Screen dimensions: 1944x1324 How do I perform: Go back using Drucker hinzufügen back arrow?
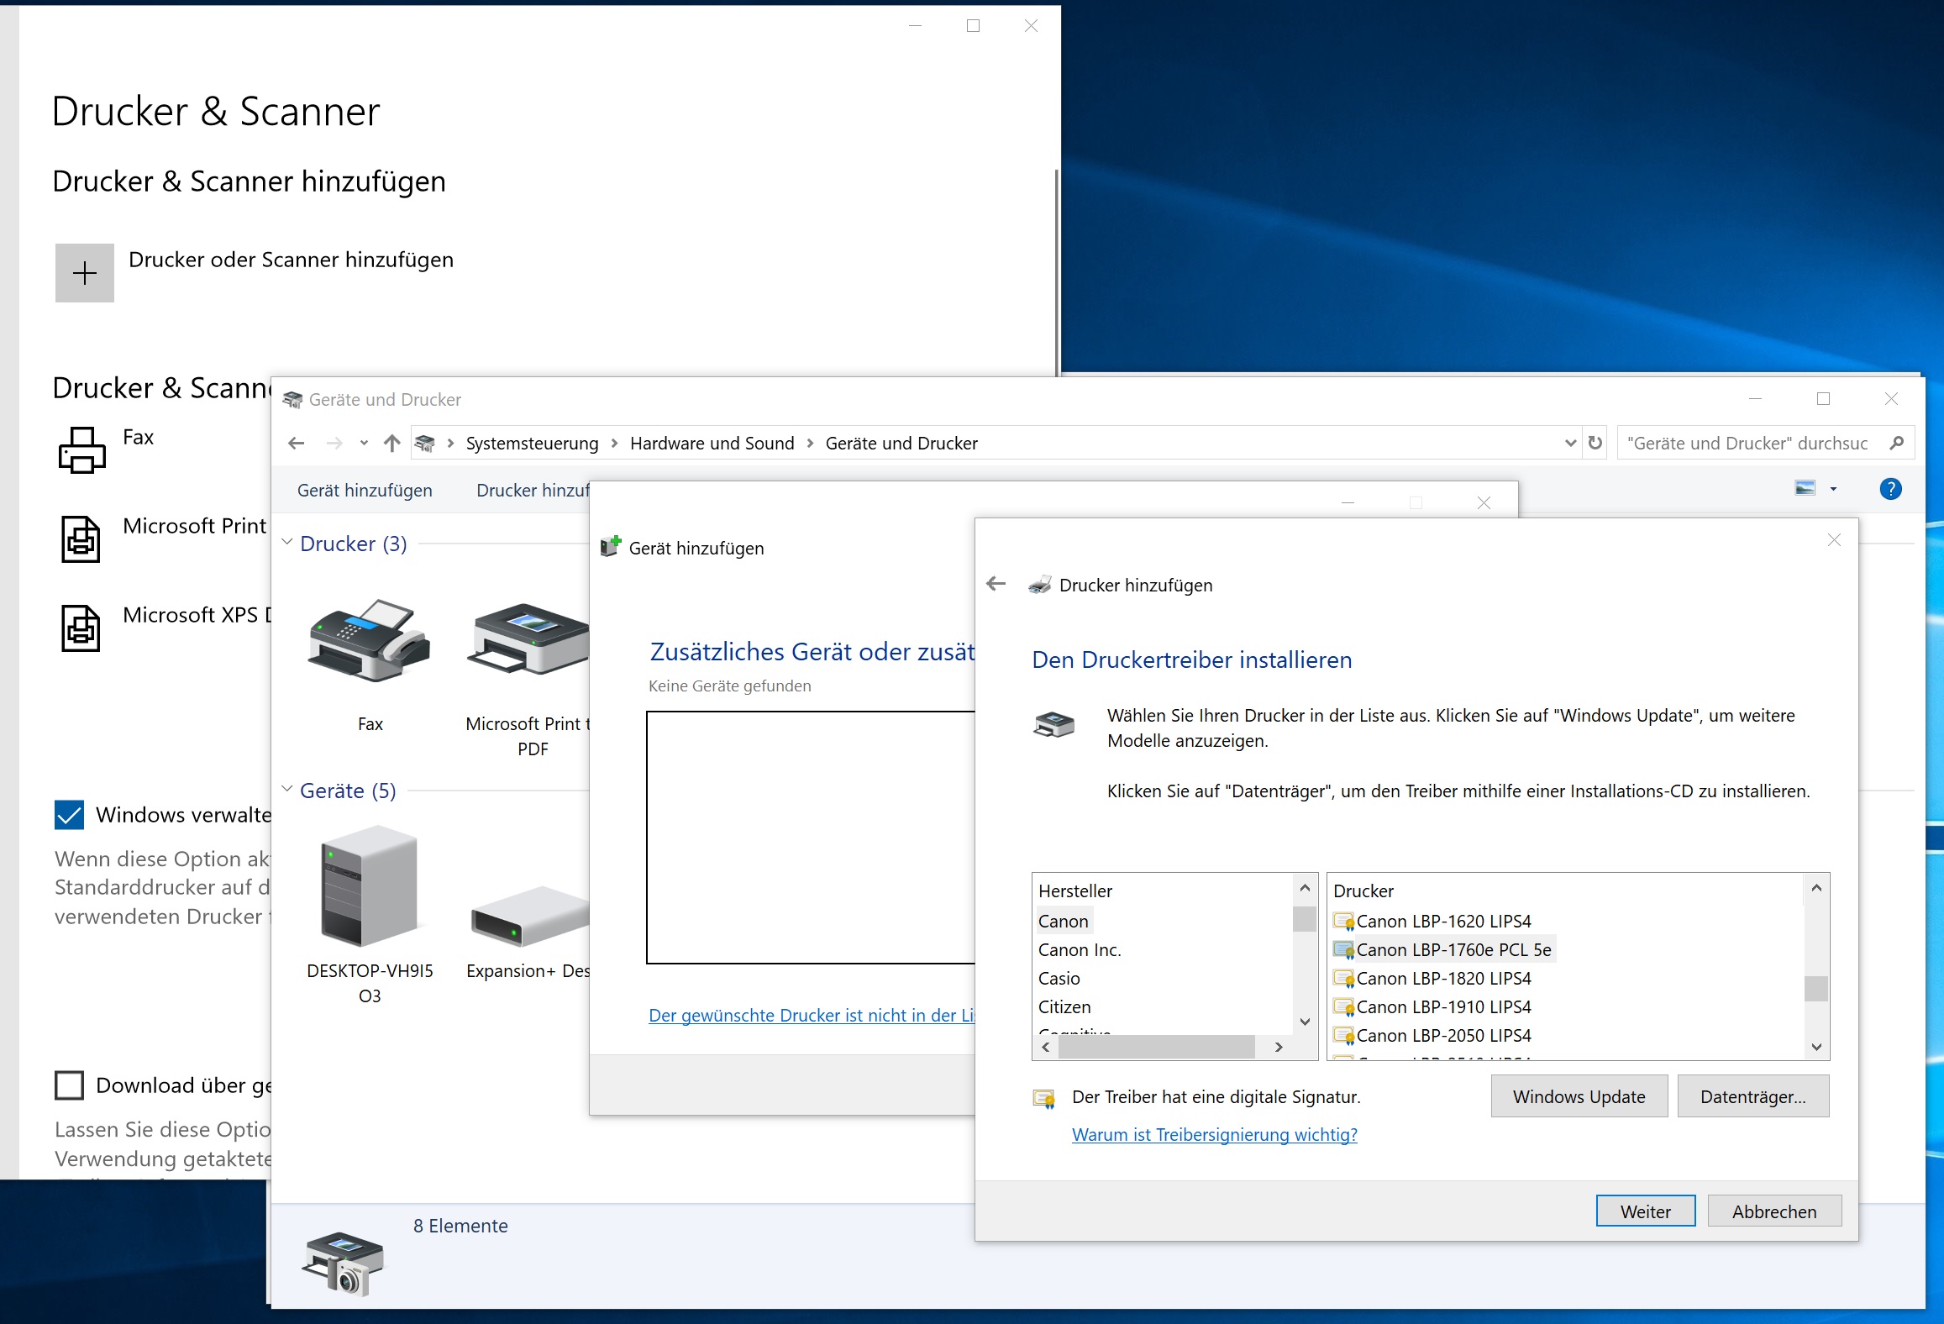996,584
